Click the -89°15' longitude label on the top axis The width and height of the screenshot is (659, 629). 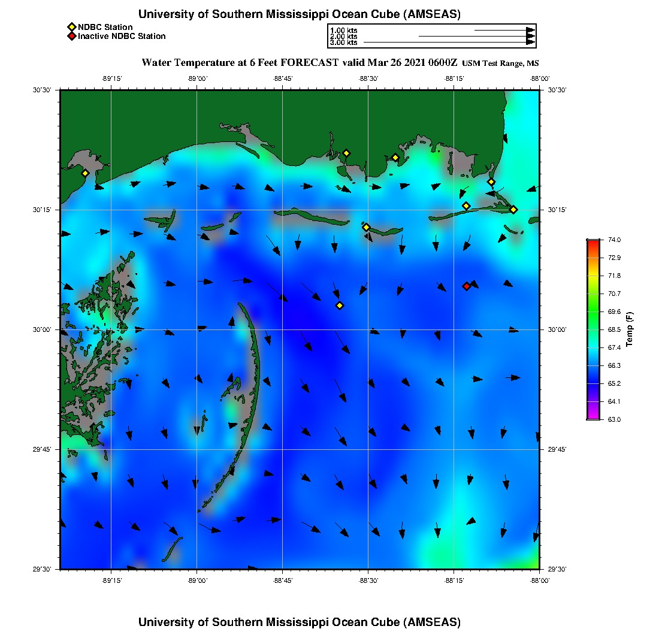[112, 78]
